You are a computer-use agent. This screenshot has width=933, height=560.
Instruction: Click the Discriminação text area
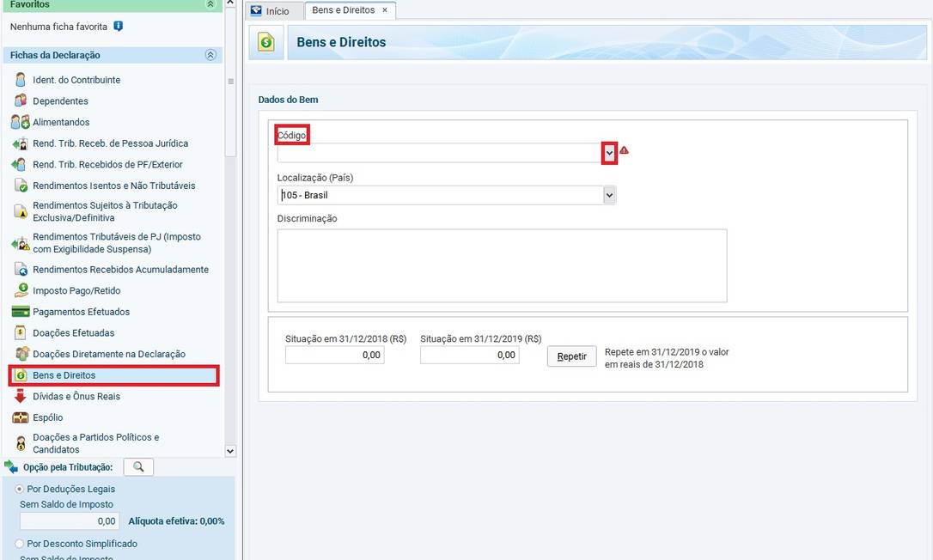502,265
